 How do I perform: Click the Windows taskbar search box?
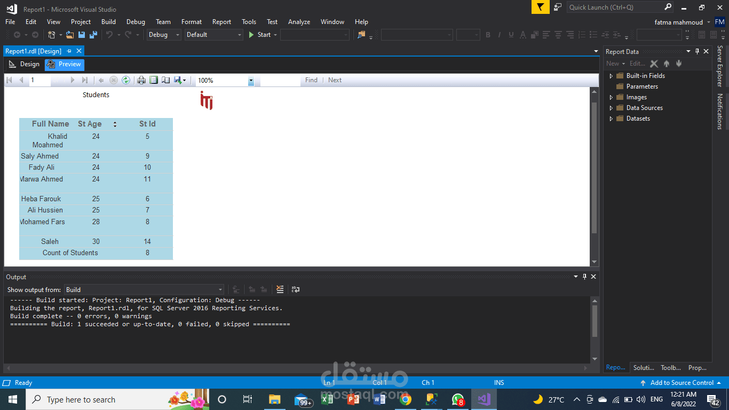point(117,399)
